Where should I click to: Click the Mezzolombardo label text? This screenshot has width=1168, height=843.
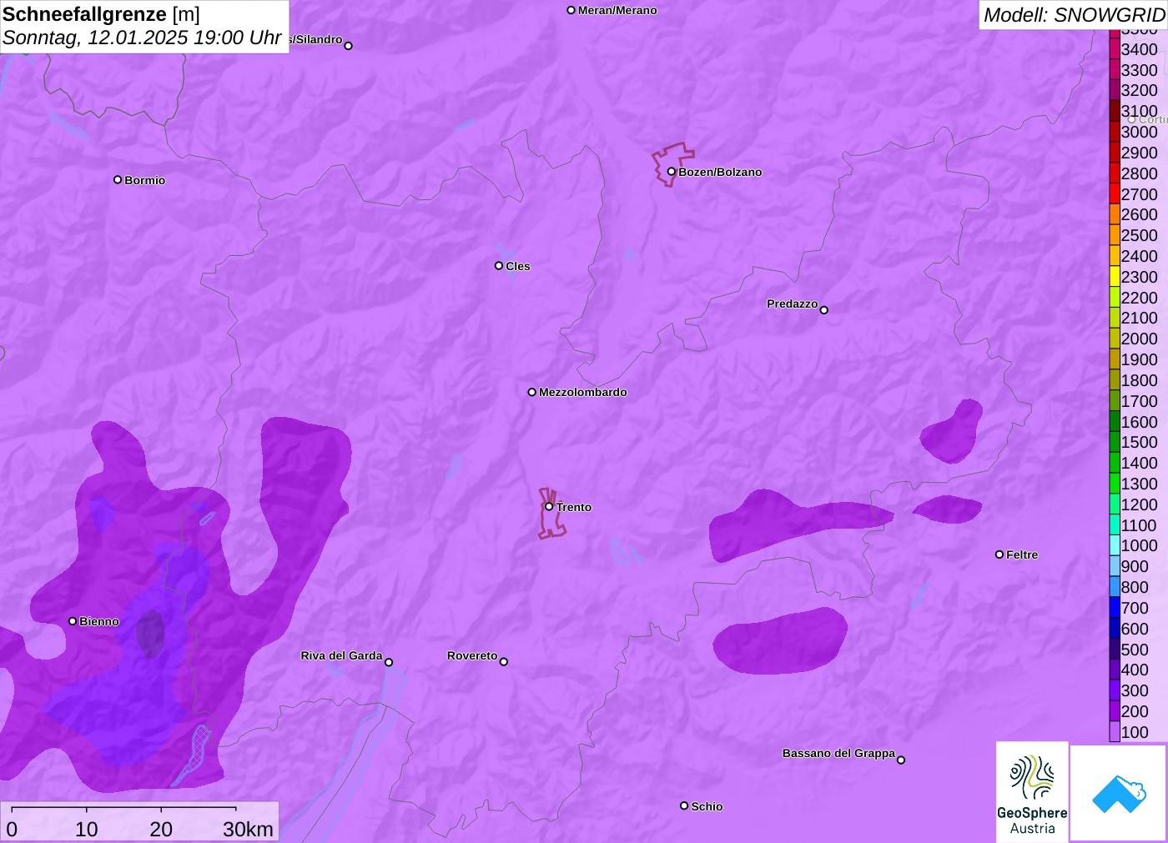[582, 392]
